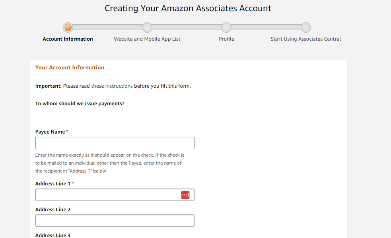
Task: Click the Start Using Associates Central step circle
Action: (305, 28)
